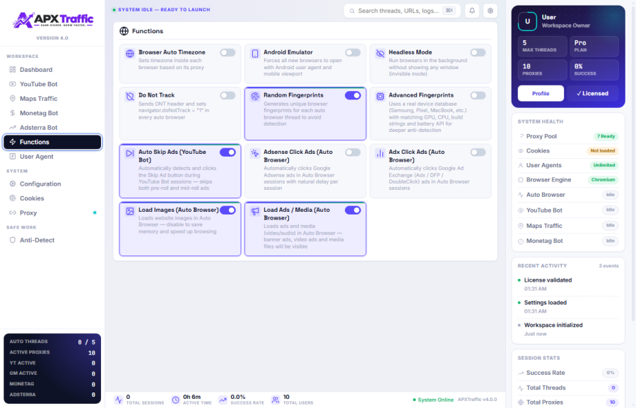The image size is (636, 408).
Task: Click the 'Settings loaded' activity entry
Action: 568,307
